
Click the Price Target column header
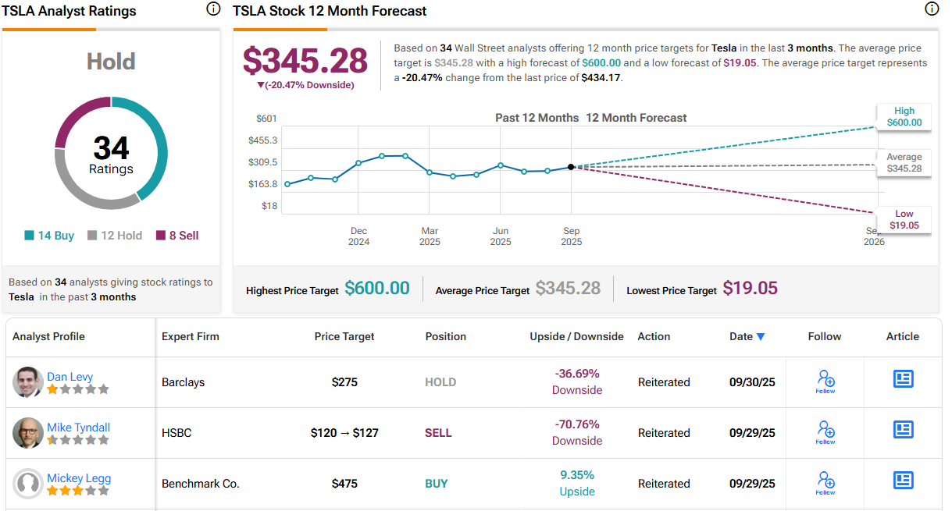(344, 337)
